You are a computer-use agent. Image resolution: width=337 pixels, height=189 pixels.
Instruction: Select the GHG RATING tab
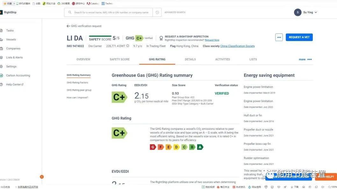point(157,59)
